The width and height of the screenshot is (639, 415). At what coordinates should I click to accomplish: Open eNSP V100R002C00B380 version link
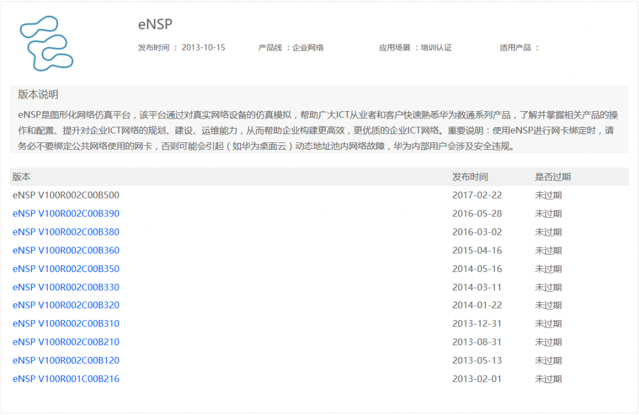click(66, 232)
